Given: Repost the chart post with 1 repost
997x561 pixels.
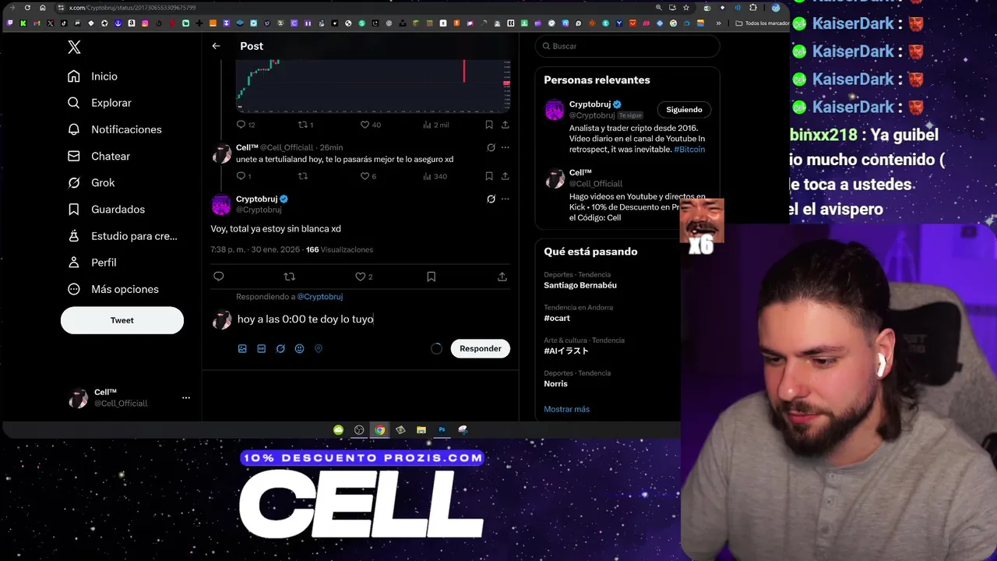Looking at the screenshot, I should tap(305, 125).
